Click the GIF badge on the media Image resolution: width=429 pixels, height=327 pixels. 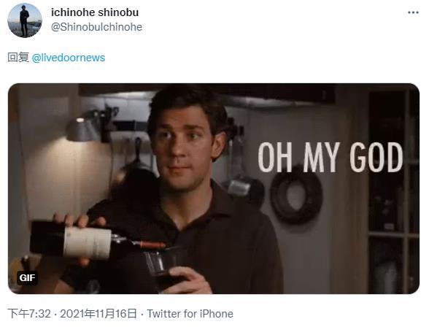(27, 278)
